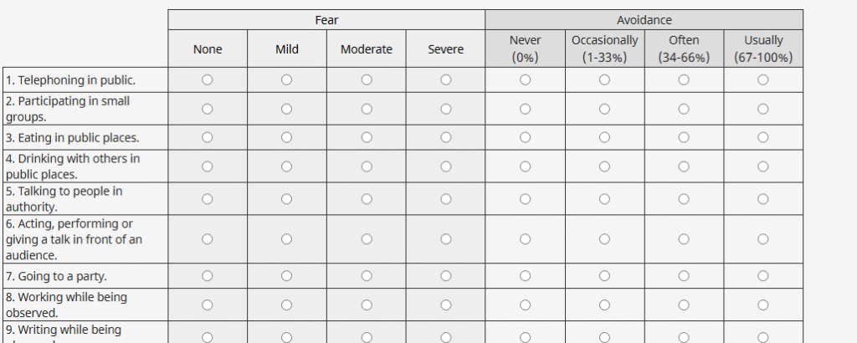Select Occasionally avoidance for Telephoning in public
This screenshot has width=857, height=343.
[604, 79]
